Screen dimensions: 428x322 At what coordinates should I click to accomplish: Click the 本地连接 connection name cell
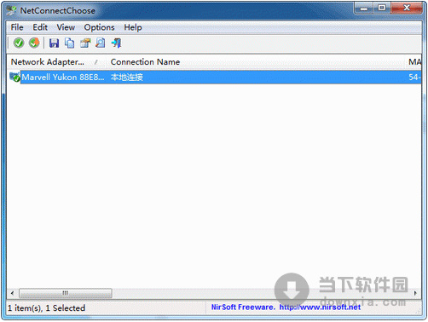(x=127, y=77)
